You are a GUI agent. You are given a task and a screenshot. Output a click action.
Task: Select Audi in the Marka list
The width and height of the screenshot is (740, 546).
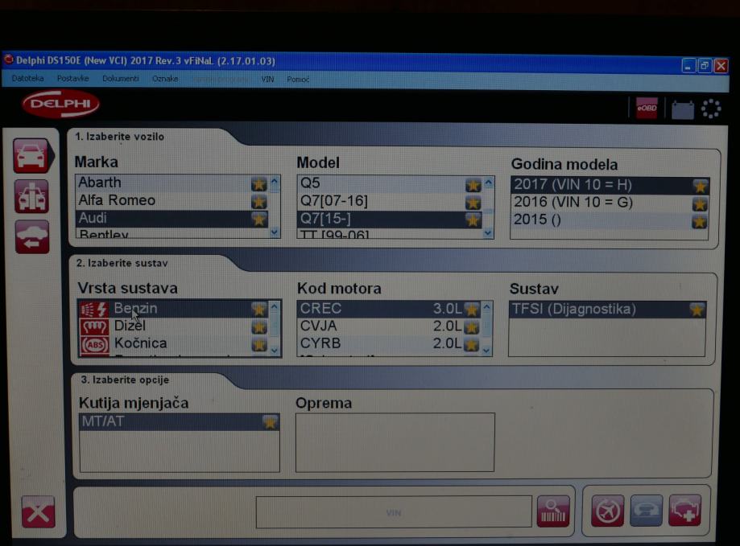(x=172, y=219)
